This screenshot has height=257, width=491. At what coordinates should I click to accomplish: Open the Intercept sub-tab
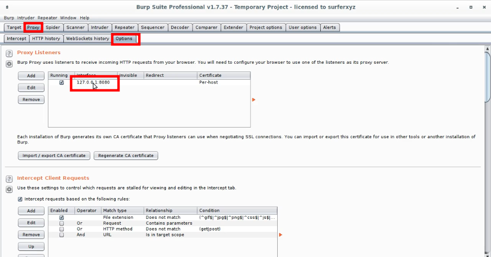(x=16, y=39)
